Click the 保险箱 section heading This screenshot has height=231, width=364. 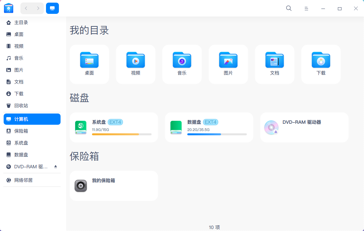pos(84,156)
